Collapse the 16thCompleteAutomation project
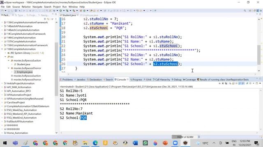The height and width of the screenshot is (147, 263). [x=2, y=49]
